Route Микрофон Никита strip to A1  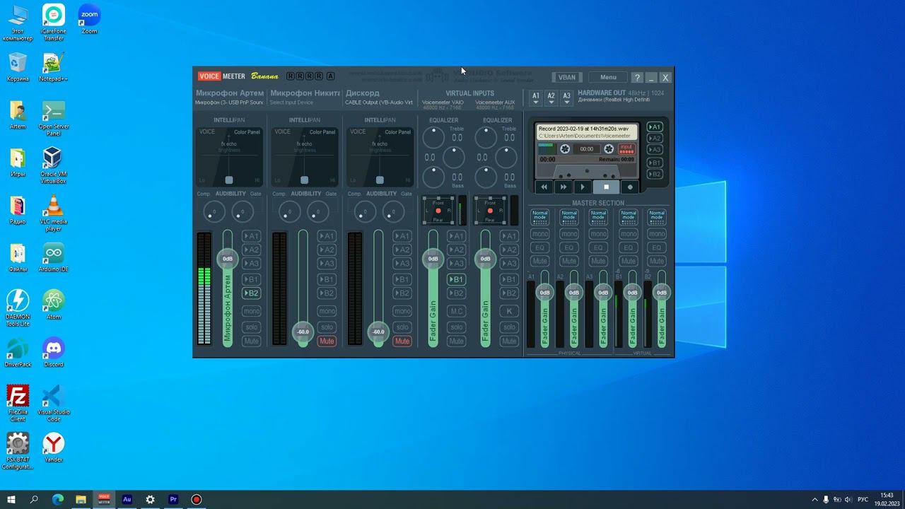pos(327,236)
